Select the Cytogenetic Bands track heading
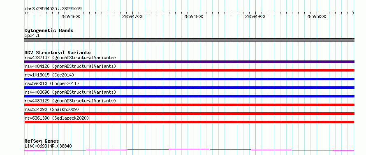Viewport: 366px width, 155px height. [x=49, y=30]
